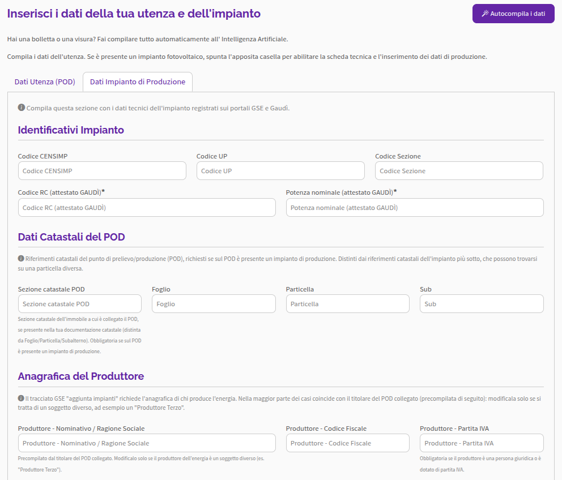This screenshot has height=480, width=562.
Task: Click the Autocompila i dati button
Action: 513,14
